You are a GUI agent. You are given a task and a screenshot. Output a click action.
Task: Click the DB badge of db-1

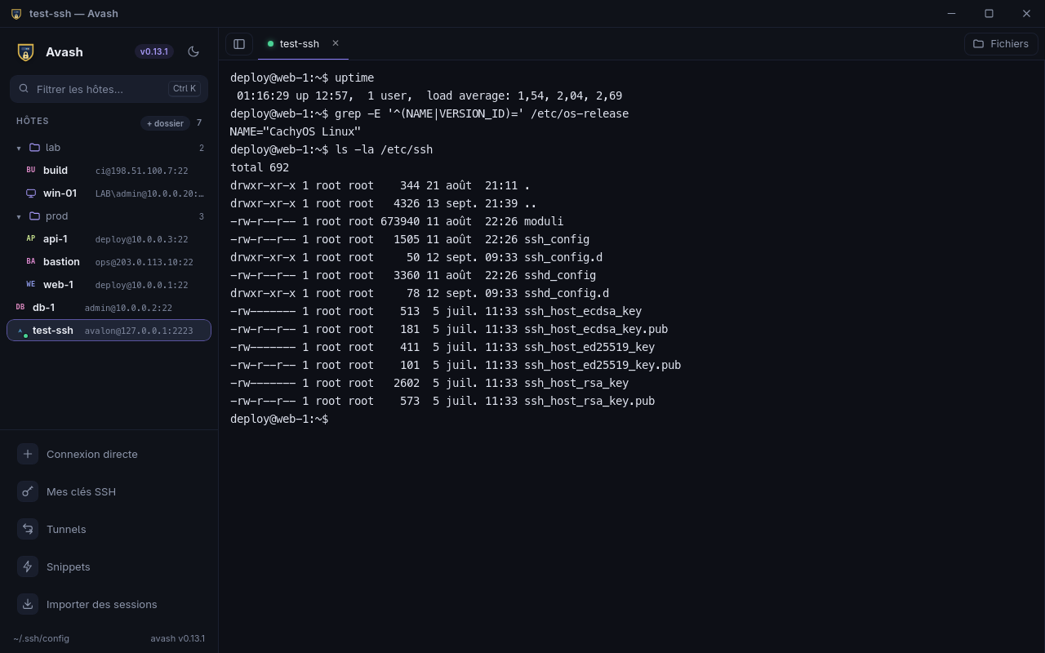[x=20, y=307]
